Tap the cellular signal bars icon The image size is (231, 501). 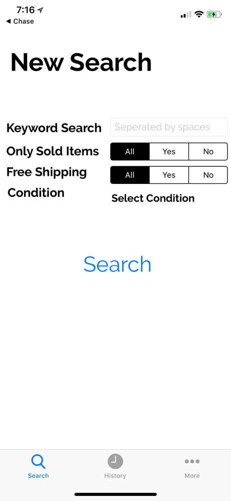click(186, 15)
